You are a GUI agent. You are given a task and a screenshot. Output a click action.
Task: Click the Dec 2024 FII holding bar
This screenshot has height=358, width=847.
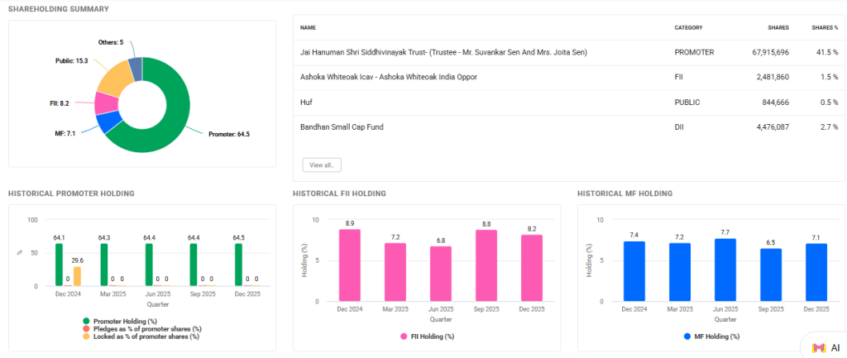352,265
